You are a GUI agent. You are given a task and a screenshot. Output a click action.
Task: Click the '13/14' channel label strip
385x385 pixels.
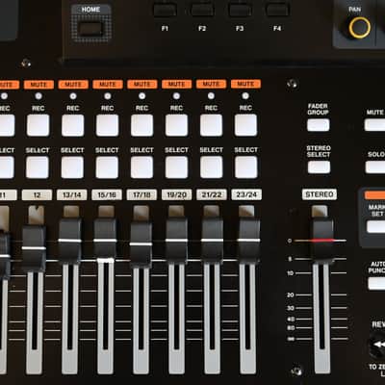point(72,195)
